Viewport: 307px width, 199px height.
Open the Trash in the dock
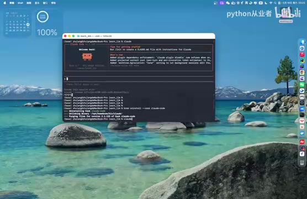pyautogui.click(x=302, y=163)
